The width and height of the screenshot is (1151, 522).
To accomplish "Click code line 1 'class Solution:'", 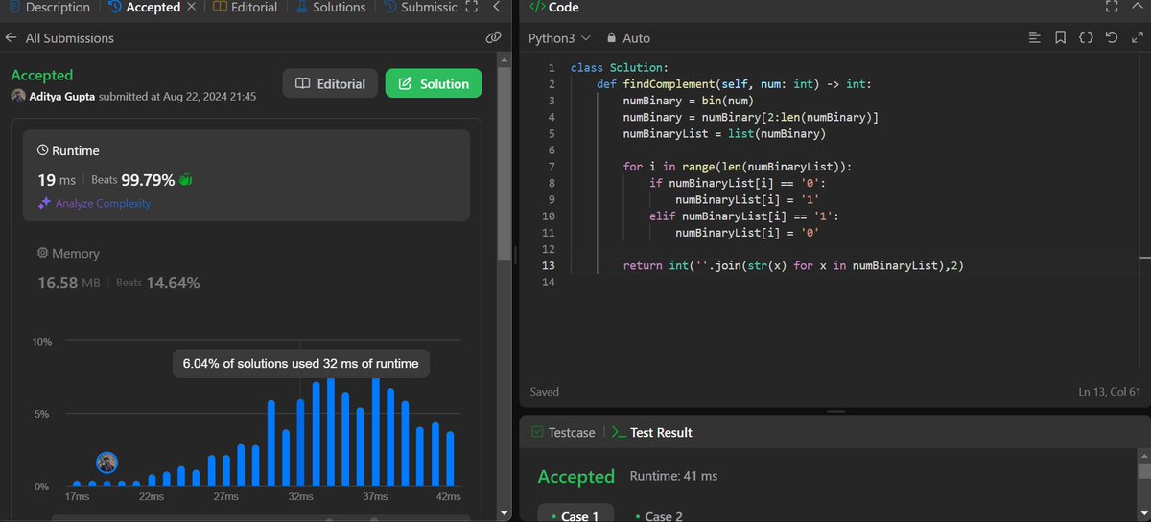I will (618, 68).
